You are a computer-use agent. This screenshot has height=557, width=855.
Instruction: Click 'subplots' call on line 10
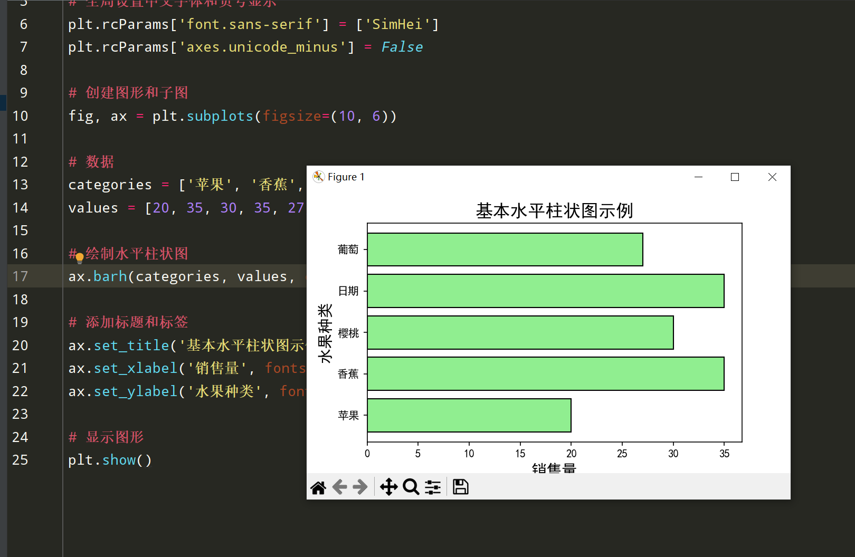click(x=220, y=116)
